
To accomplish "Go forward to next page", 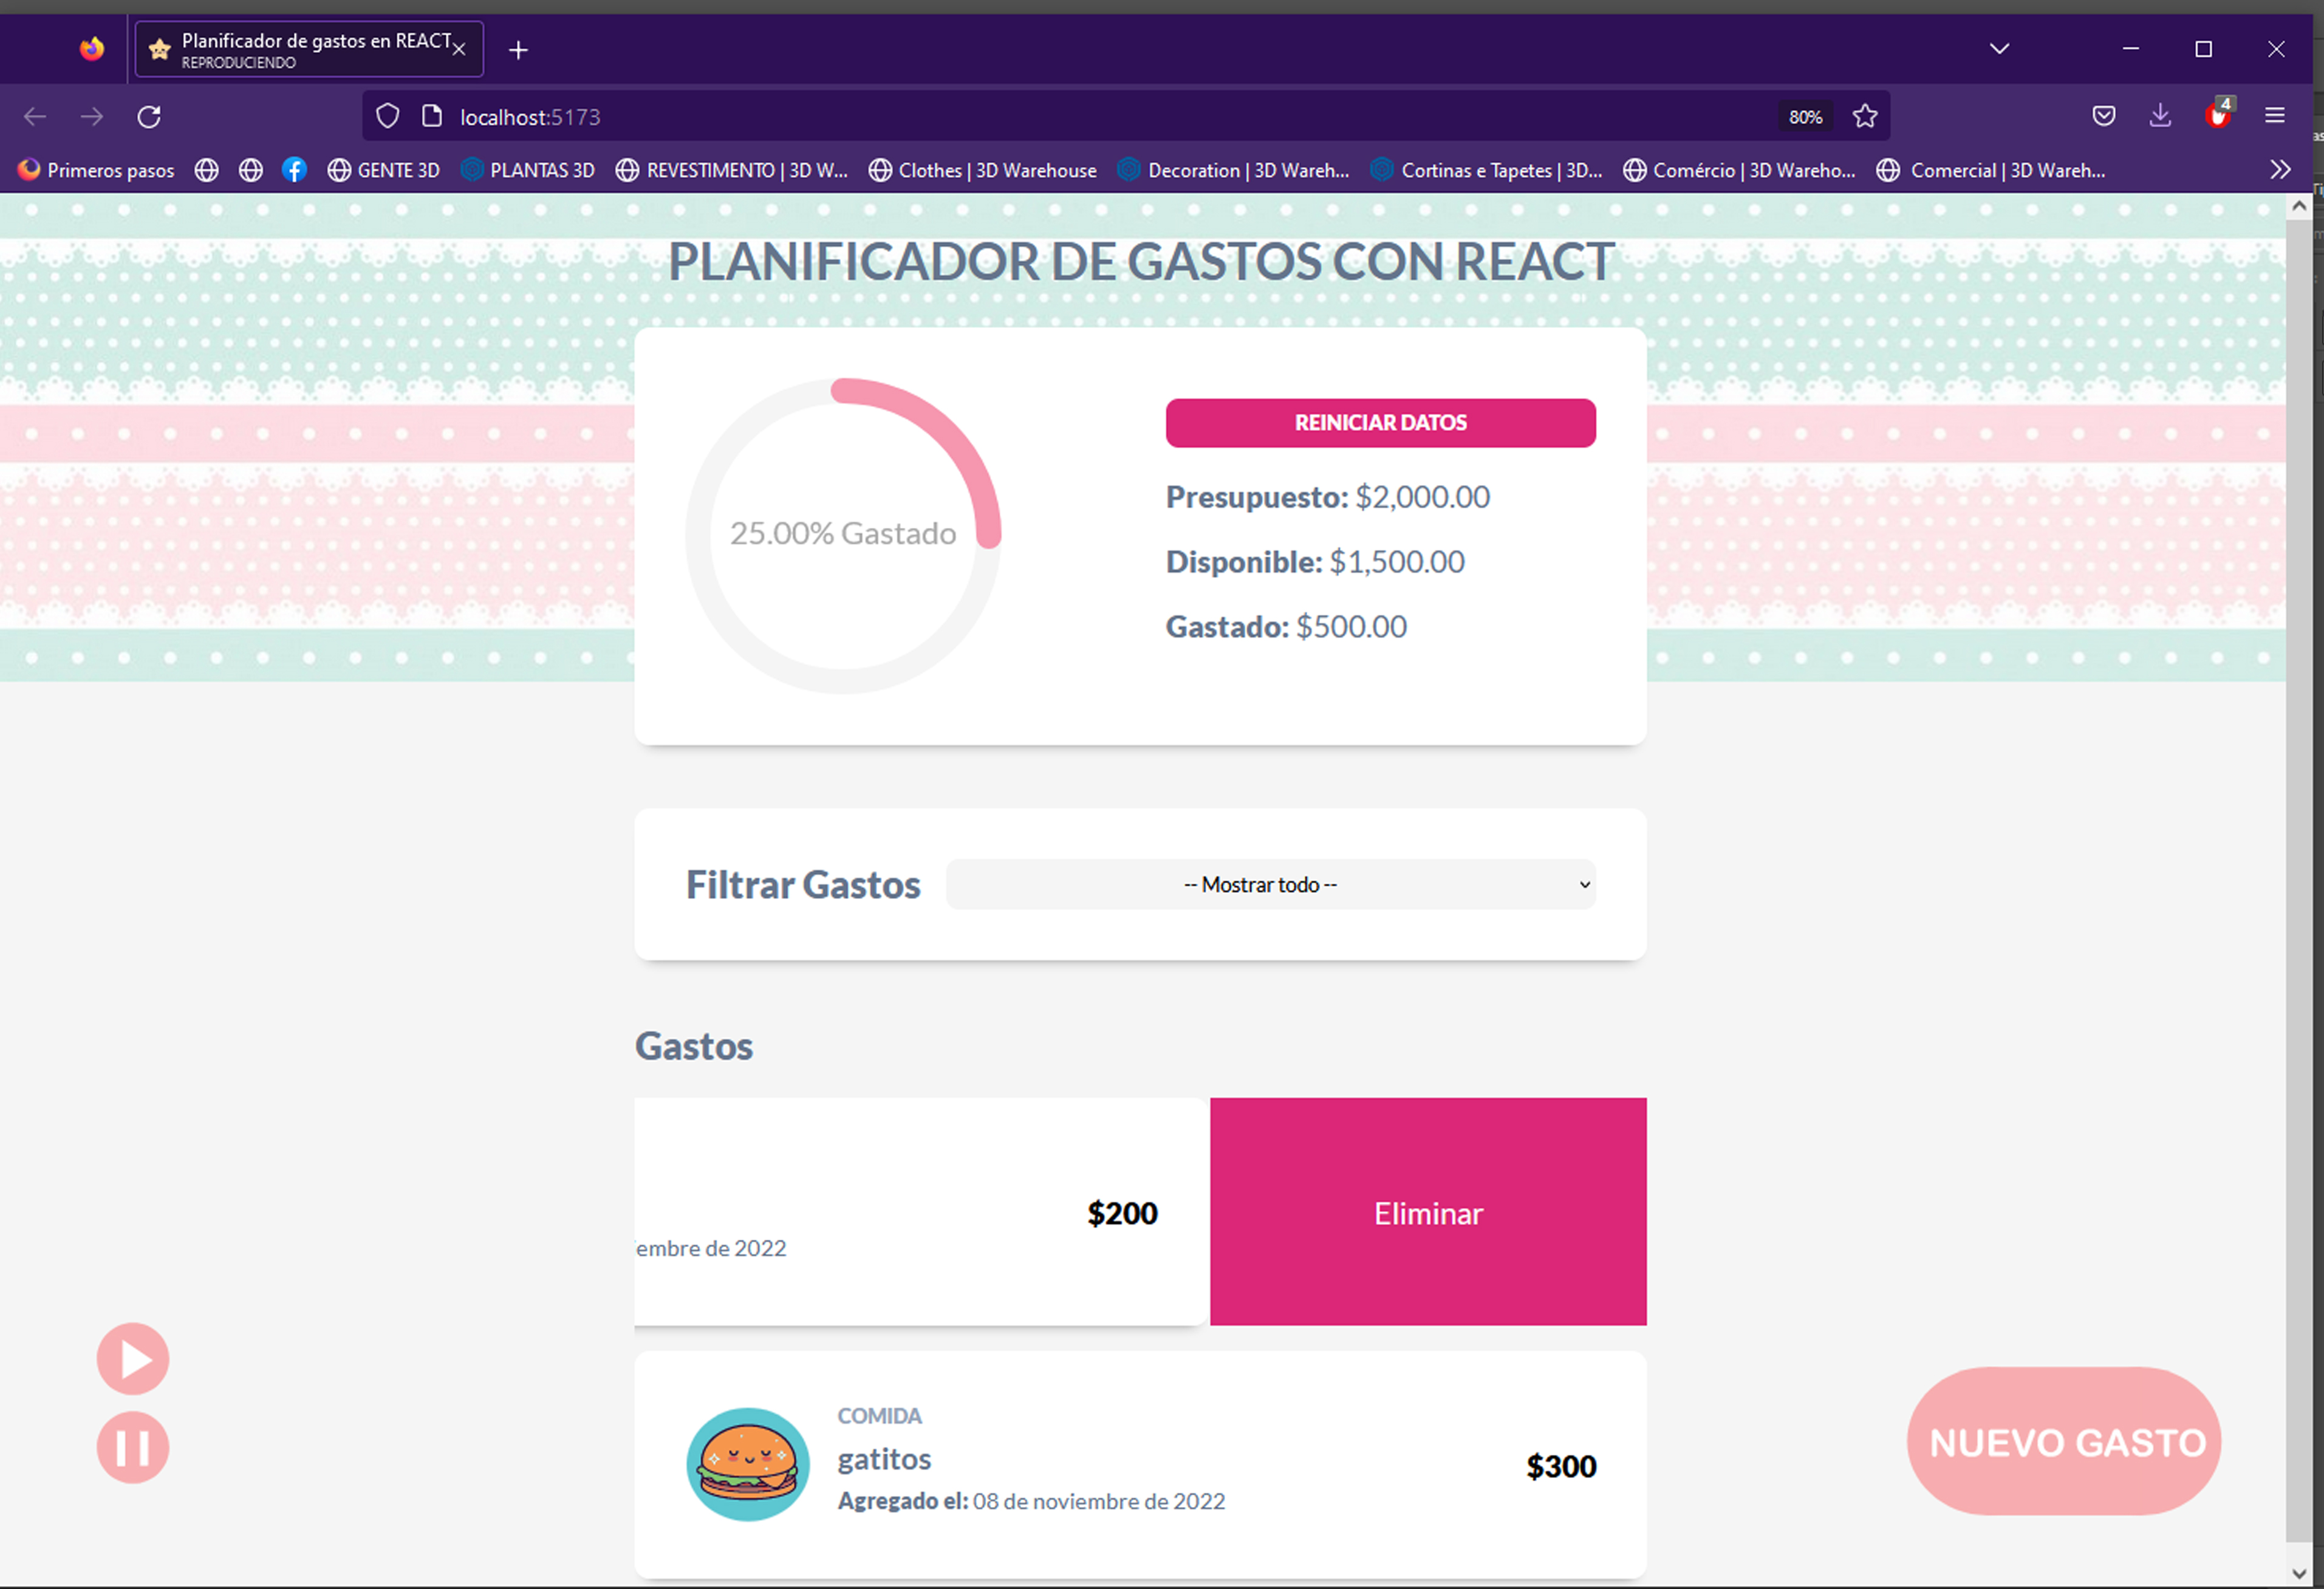I will 92,117.
